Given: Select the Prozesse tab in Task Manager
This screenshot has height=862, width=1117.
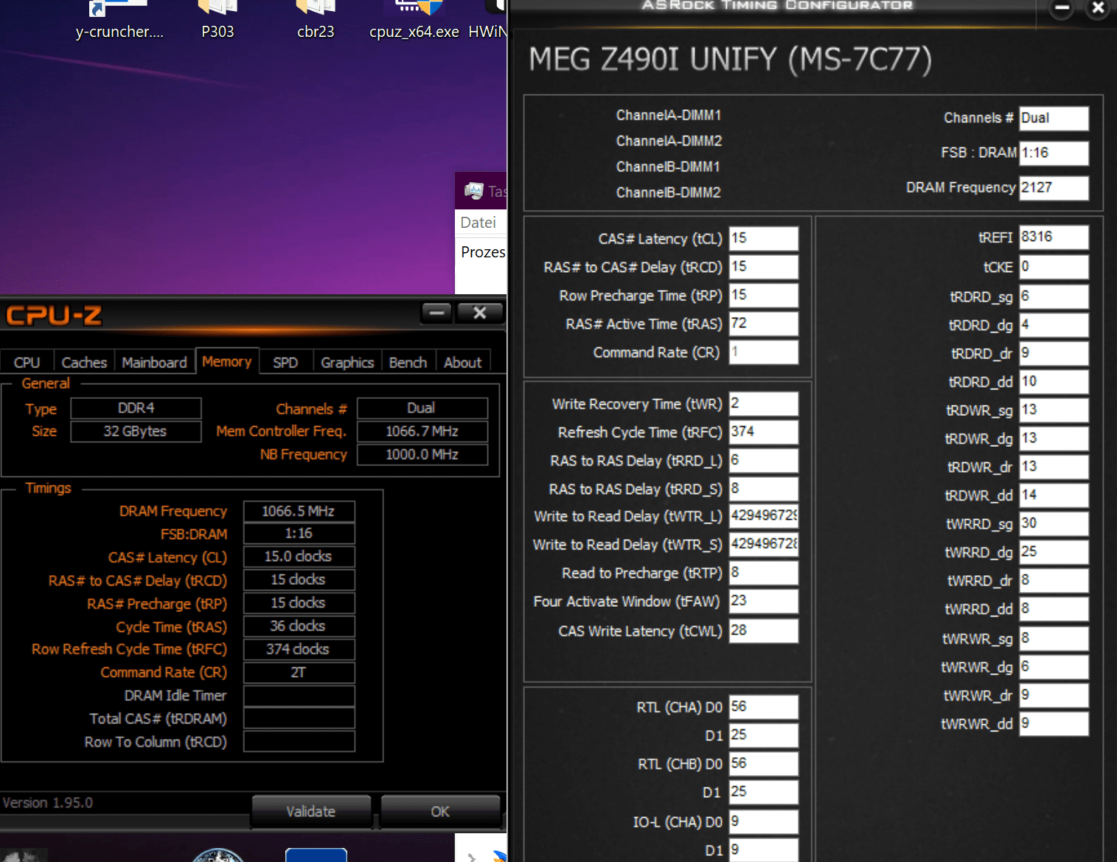Looking at the screenshot, I should pos(483,252).
